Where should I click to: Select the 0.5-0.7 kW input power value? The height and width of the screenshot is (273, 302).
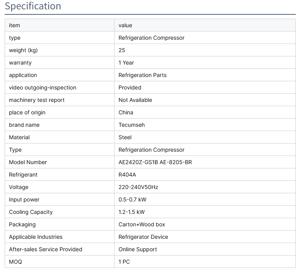tap(132, 199)
